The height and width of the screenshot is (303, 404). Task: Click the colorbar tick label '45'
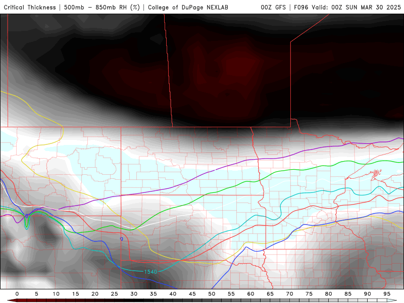192,294
